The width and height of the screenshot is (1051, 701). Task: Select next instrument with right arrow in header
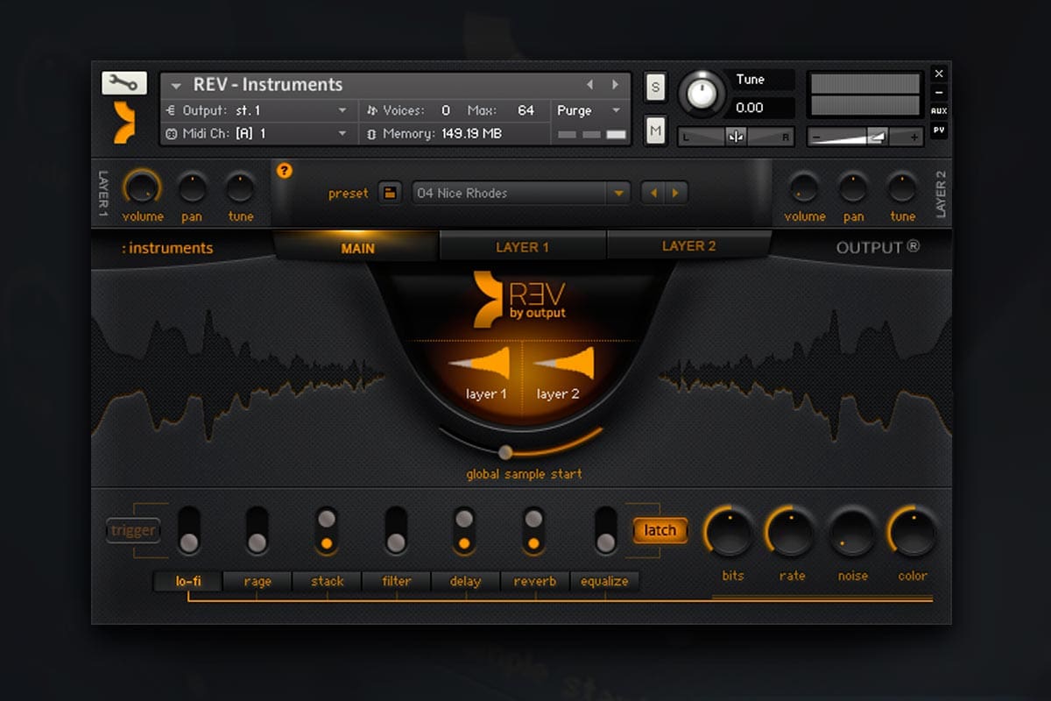click(x=616, y=85)
